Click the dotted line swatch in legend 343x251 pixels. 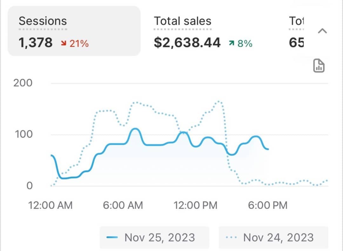point(231,237)
